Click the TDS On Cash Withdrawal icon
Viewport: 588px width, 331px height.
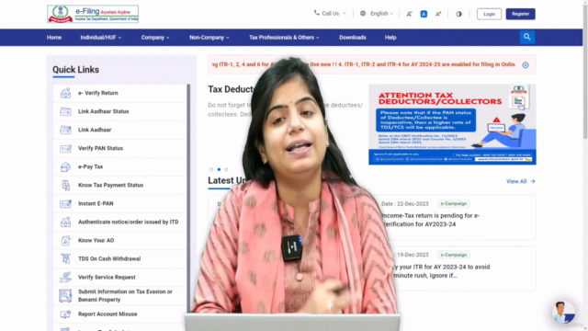coord(65,258)
